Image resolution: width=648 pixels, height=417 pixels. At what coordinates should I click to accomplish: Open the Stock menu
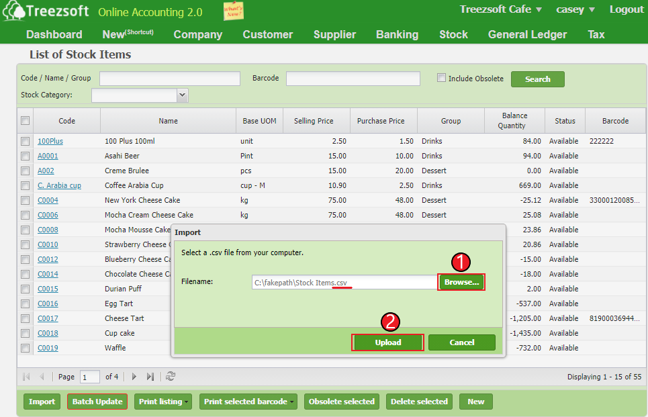(x=453, y=34)
